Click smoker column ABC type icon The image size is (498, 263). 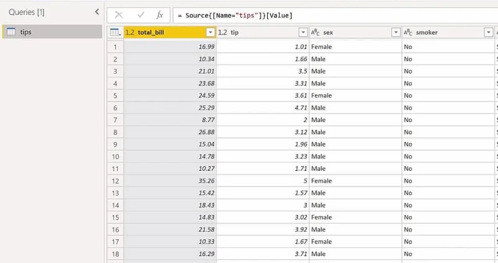(x=408, y=32)
